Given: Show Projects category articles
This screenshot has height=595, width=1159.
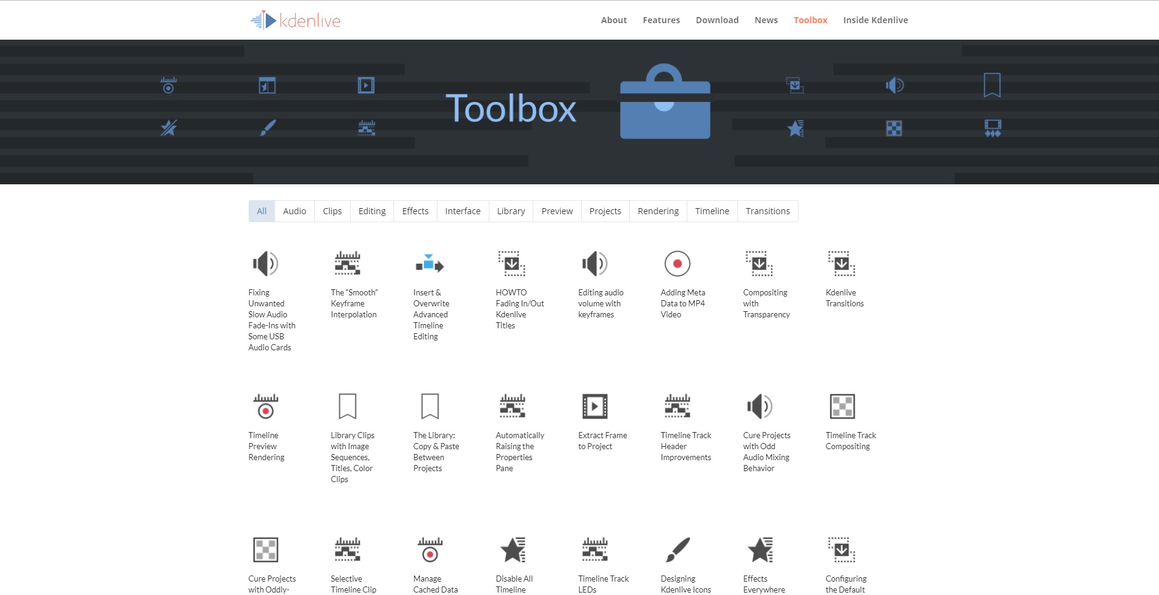Looking at the screenshot, I should tap(605, 211).
